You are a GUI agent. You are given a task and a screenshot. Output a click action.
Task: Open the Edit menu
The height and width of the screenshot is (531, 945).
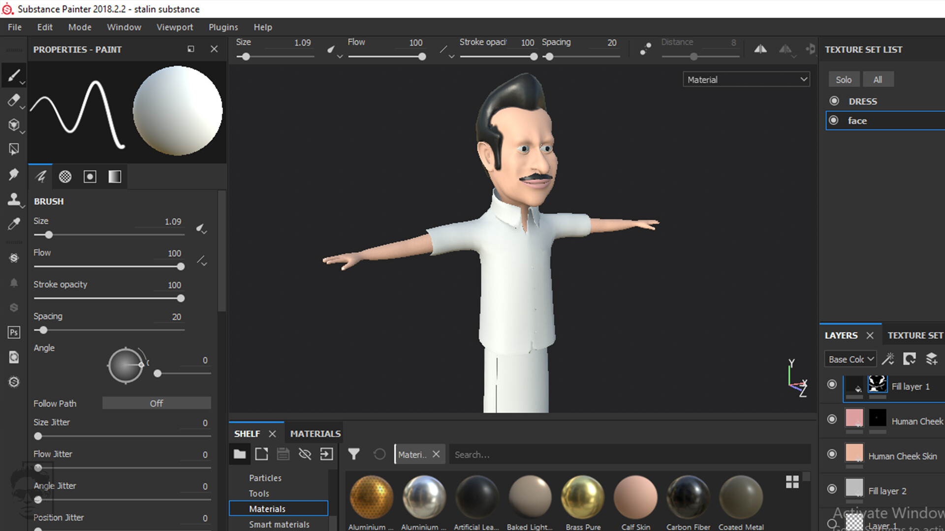tap(45, 27)
